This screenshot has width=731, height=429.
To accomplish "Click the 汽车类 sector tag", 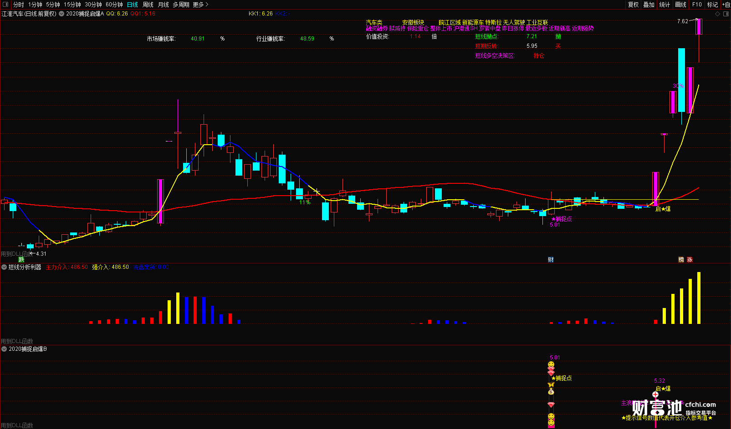I will coord(374,22).
